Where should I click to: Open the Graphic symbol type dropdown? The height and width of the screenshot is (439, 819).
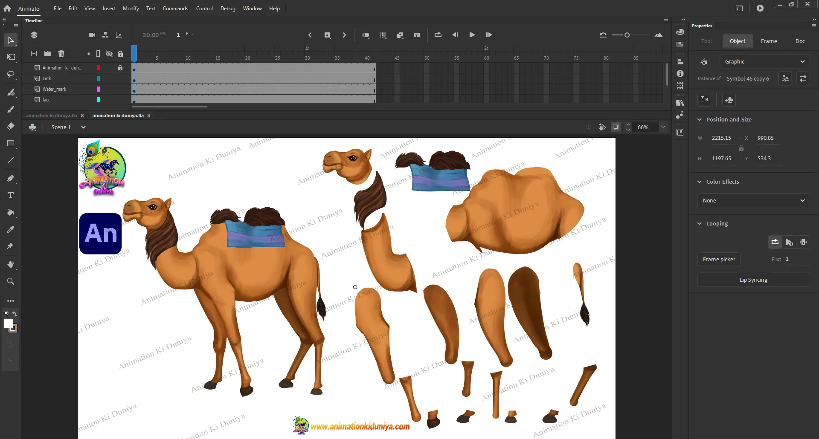coord(764,61)
